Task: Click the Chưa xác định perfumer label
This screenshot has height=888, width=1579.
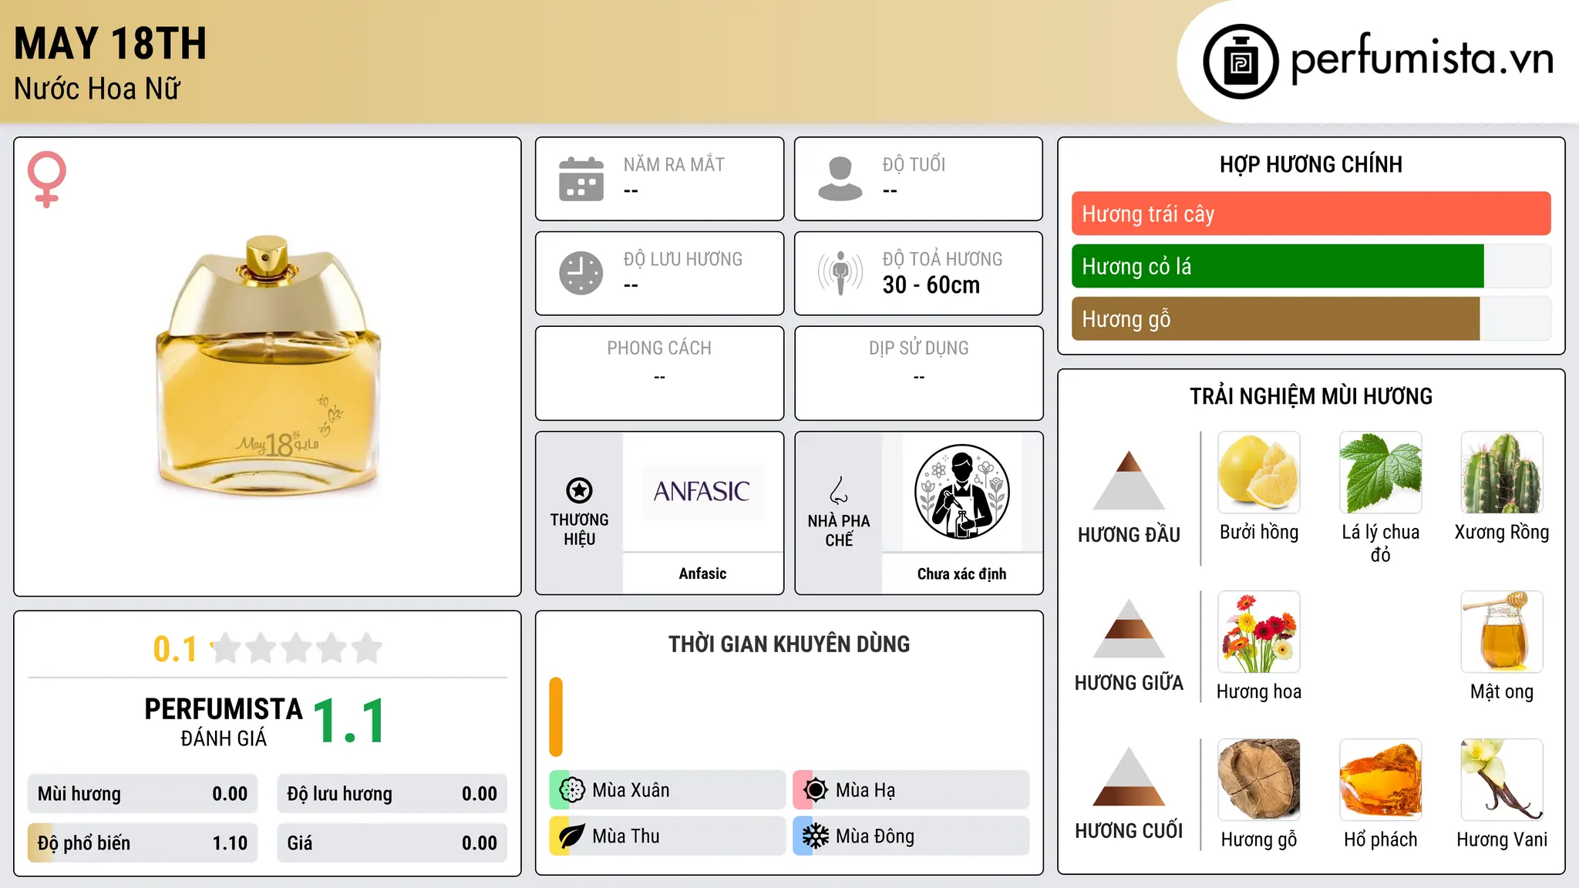Action: (961, 573)
